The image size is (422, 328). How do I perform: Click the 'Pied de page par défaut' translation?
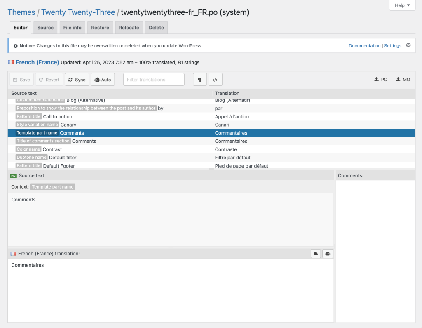click(x=241, y=166)
